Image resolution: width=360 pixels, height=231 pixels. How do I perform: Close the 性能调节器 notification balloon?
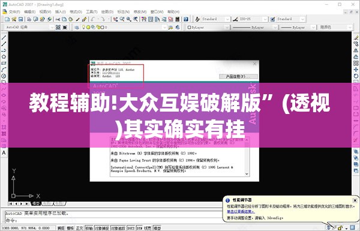[355, 200]
